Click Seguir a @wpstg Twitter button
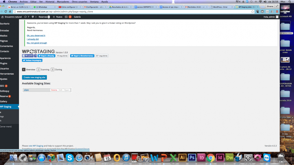294x165 pixels. pyautogui.click(x=46, y=56)
